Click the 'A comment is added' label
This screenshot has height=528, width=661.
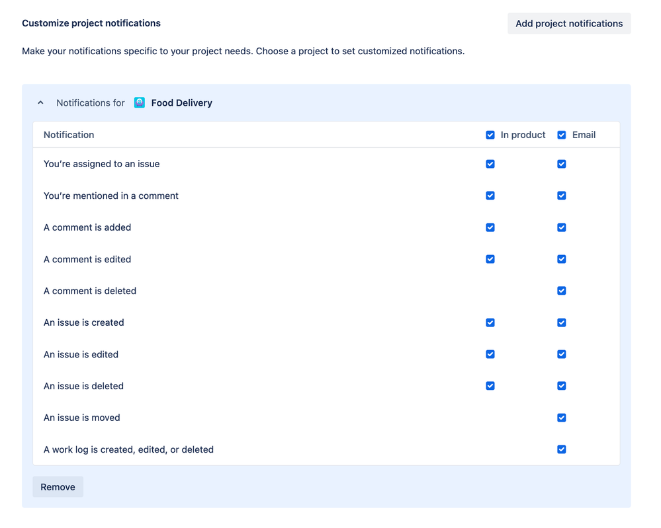(87, 227)
